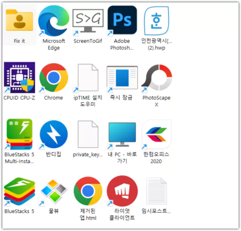Click the "제거된 앱.html" file name text

(88, 214)
